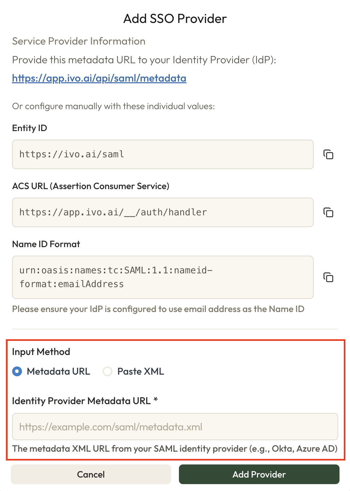Viewport: 350px width, 491px height.
Task: Copy the Entity ID value
Action: tap(328, 154)
